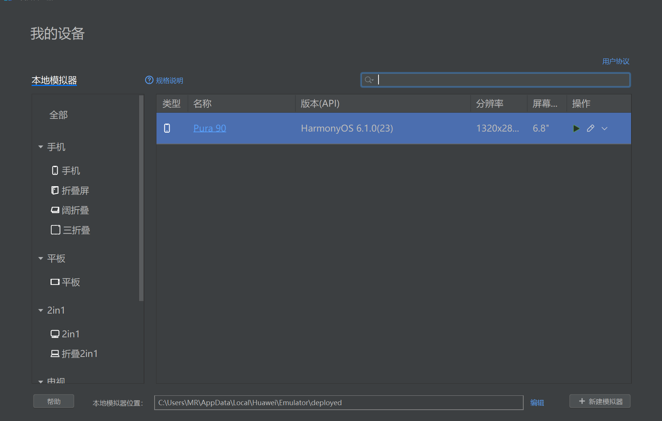Screen dimensions: 662x421
Task: Select the 2in1 device type item
Action: click(x=65, y=334)
